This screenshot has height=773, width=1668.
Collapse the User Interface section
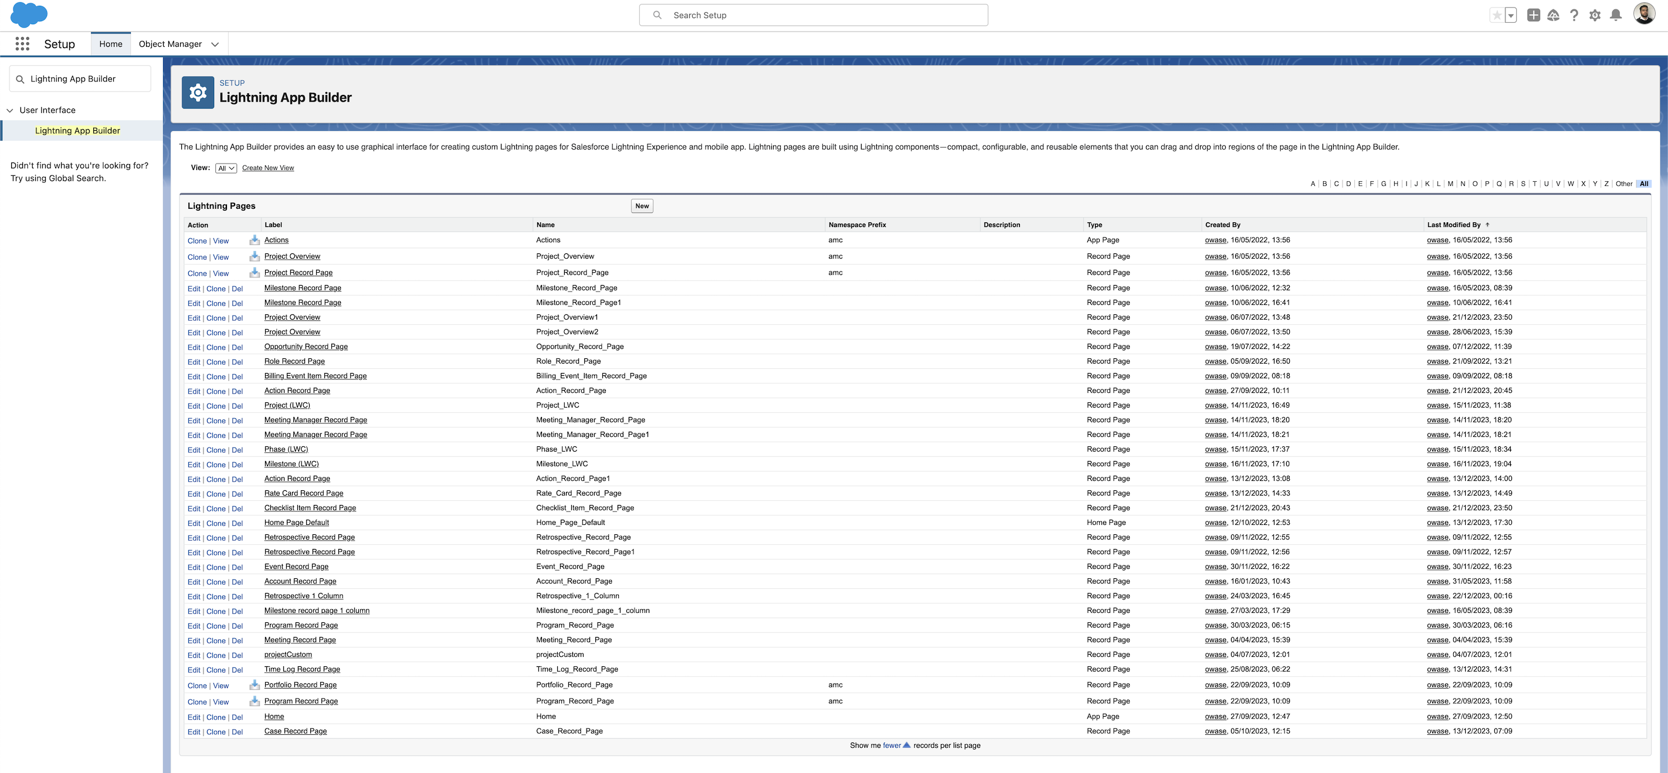click(x=10, y=110)
